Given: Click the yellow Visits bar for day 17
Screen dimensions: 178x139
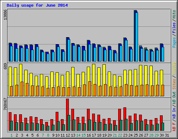Looking at the screenshot, I should [94, 74].
